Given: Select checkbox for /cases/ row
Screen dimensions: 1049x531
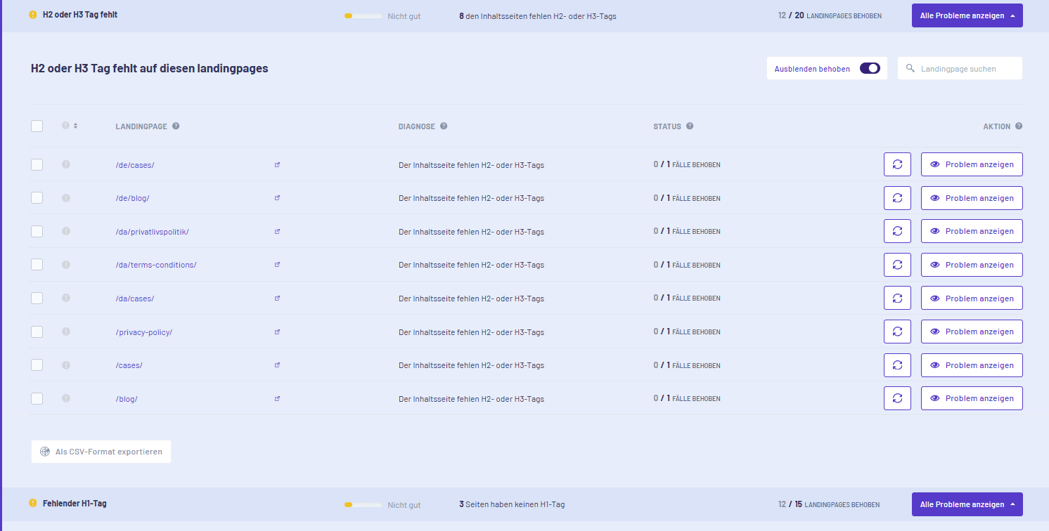Looking at the screenshot, I should pyautogui.click(x=37, y=365).
